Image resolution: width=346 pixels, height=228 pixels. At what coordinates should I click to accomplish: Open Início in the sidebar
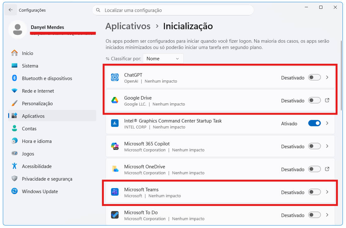click(x=52, y=53)
